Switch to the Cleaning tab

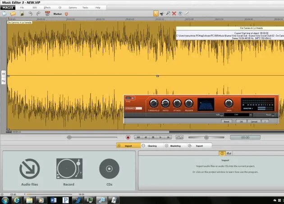[152, 146]
